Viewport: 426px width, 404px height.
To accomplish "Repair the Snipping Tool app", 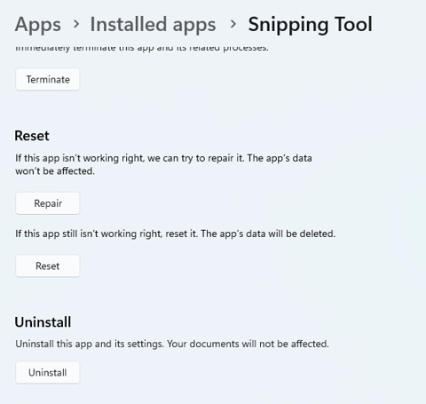I will point(48,203).
